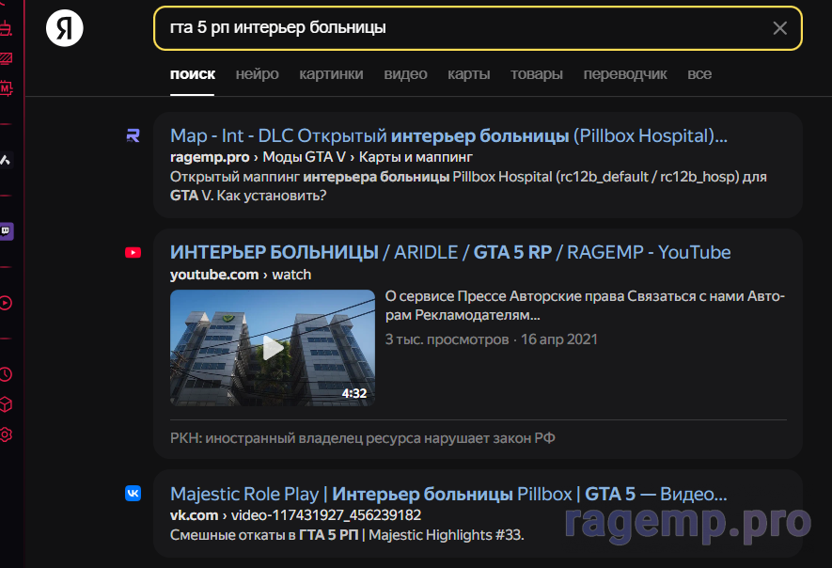Switch to the «нейро» tab
The height and width of the screenshot is (568, 832).
point(257,74)
